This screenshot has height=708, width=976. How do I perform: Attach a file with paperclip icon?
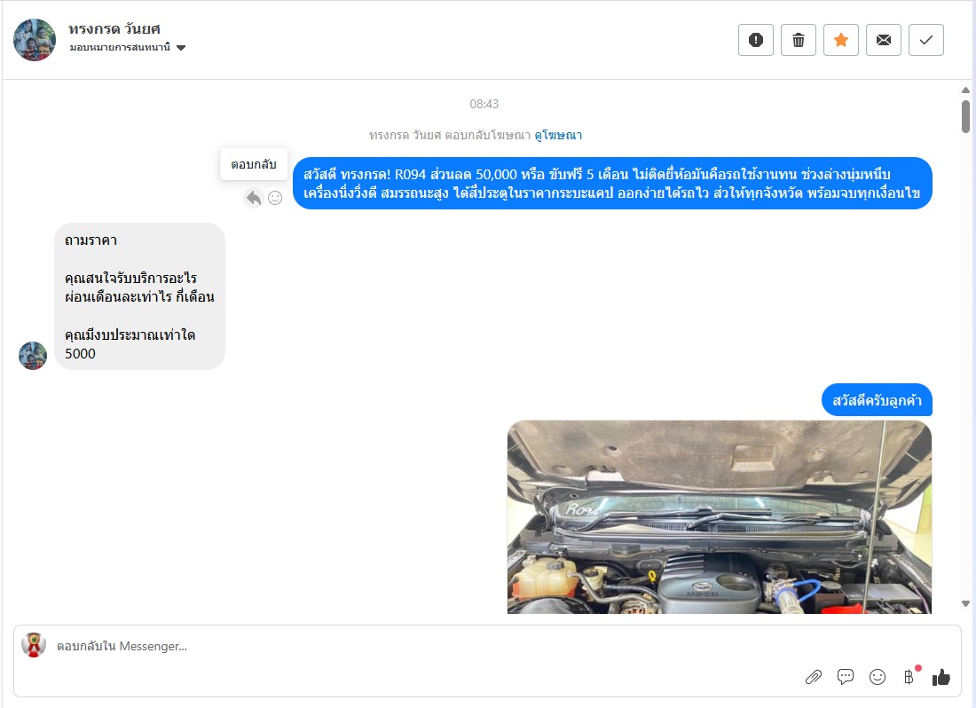814,677
